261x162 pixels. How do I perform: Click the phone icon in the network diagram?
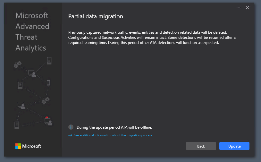coord(48,83)
